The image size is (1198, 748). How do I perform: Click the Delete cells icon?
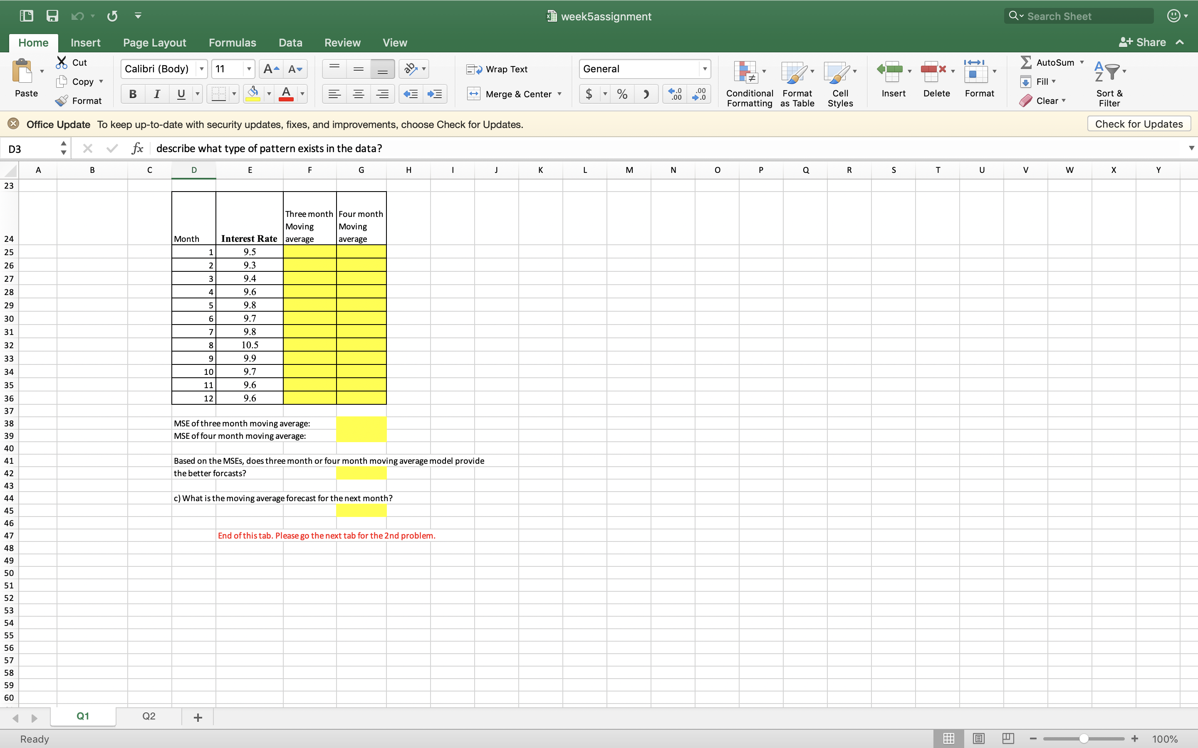coord(935,78)
